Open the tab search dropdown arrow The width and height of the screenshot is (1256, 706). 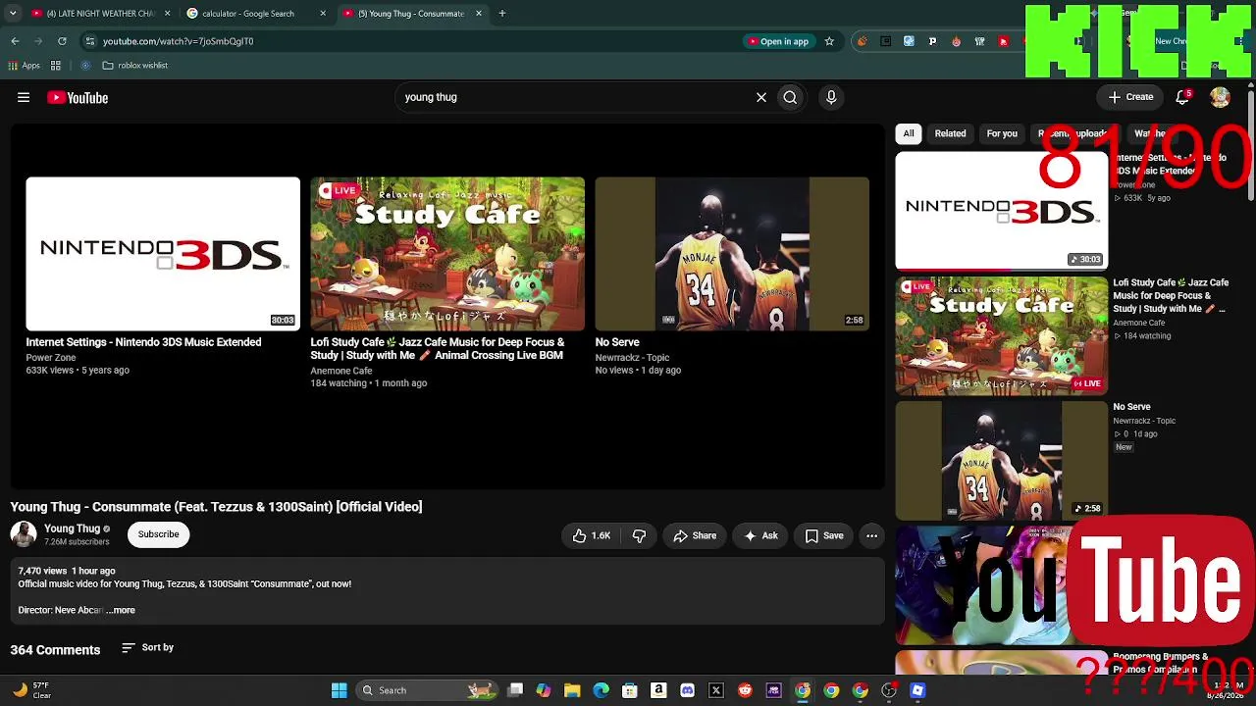(x=13, y=14)
